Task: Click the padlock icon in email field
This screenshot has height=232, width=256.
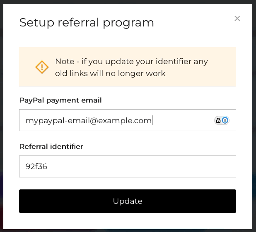Action: [x=218, y=120]
